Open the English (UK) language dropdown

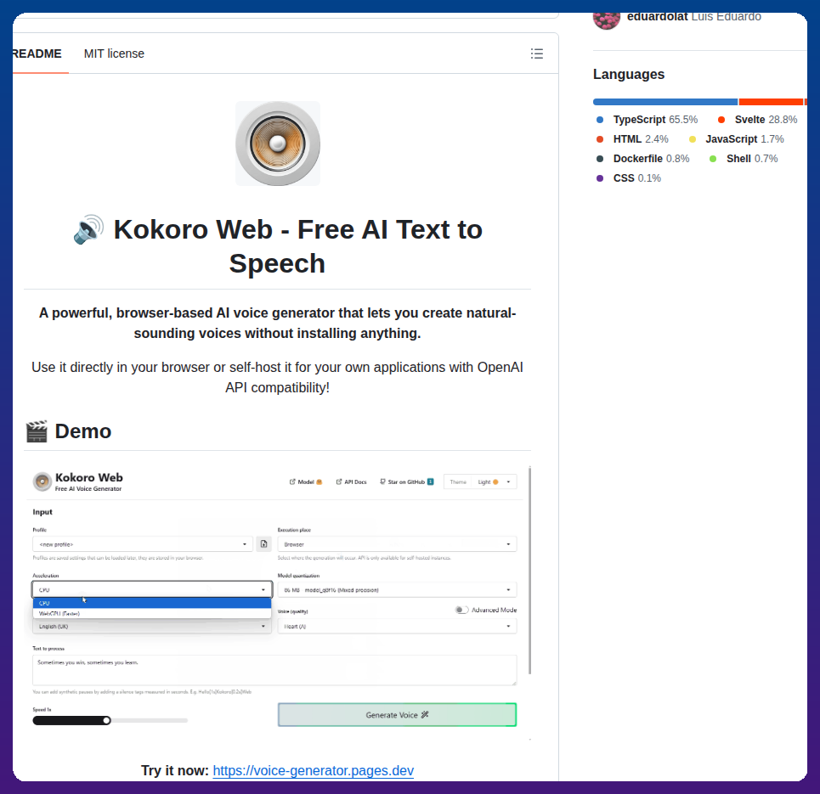(152, 626)
